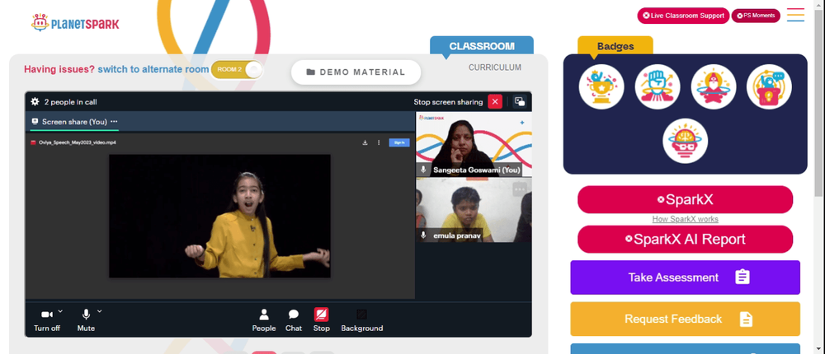The height and width of the screenshot is (354, 825).
Task: Click Sangeeta Goswami microphone indicator
Action: (423, 170)
